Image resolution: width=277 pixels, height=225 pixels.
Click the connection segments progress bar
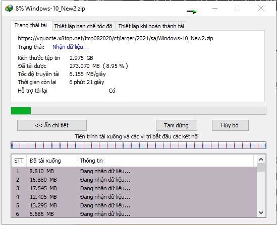138,145
